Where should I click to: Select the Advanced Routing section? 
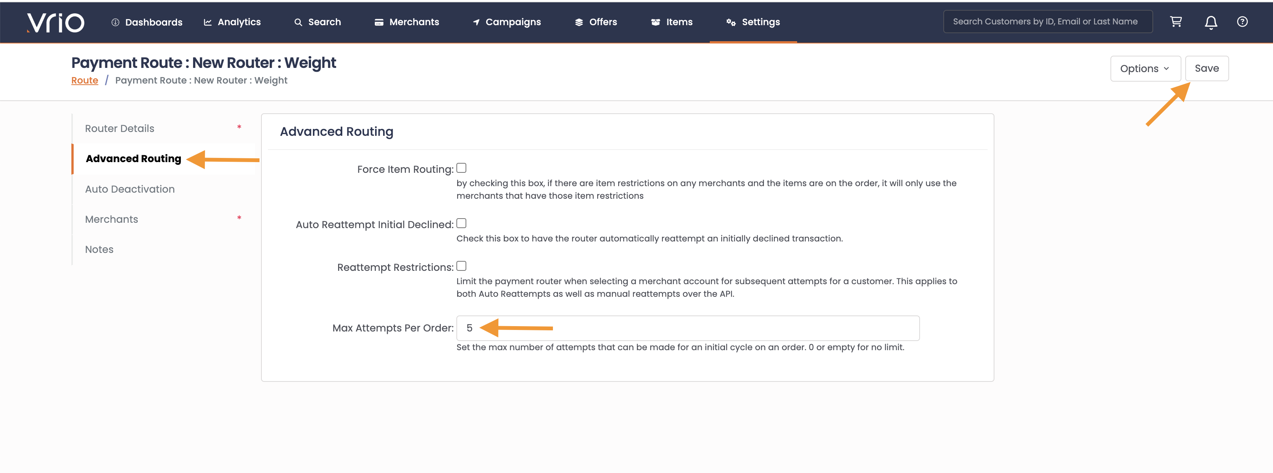click(x=134, y=159)
